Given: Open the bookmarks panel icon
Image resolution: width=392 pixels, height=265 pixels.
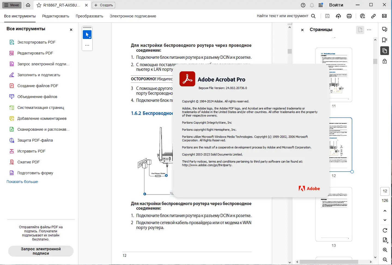Looking at the screenshot, I should coord(385,40).
